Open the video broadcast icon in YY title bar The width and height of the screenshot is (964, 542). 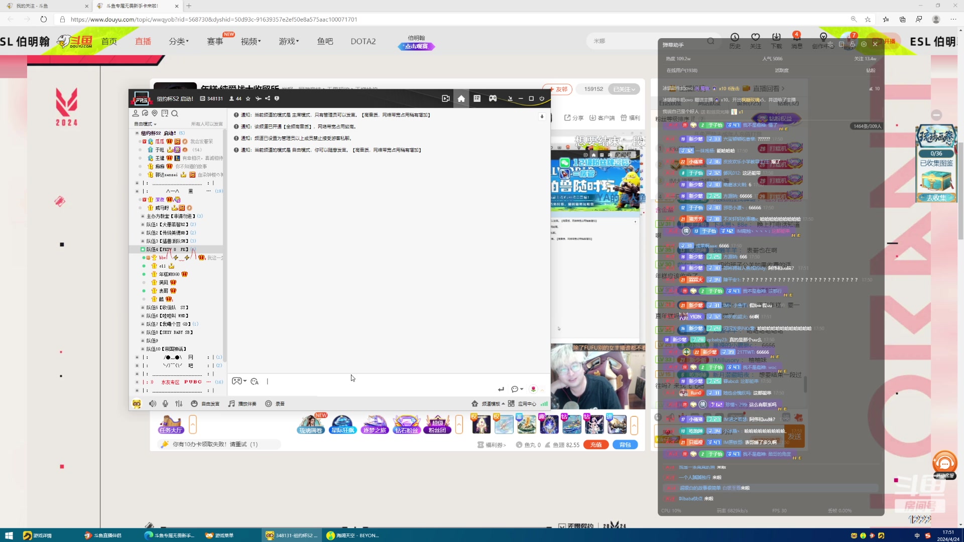[x=445, y=98]
